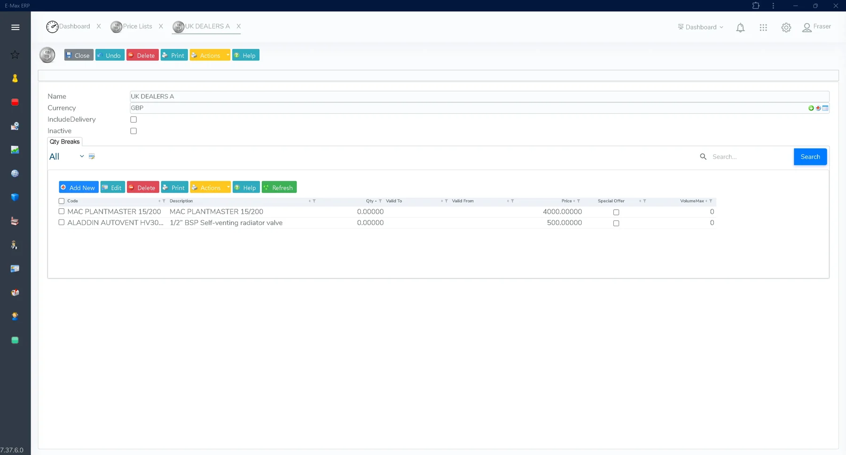Switch to the Dashboard tab
846x455 pixels.
[x=69, y=27]
